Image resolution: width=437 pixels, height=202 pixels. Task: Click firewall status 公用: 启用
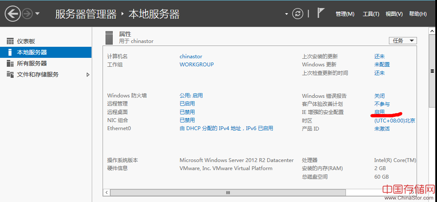coord(191,96)
